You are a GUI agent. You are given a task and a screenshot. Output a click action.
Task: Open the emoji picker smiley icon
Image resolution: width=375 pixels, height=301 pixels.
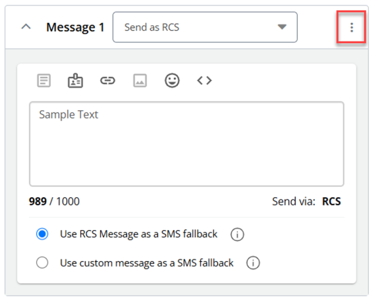pyautogui.click(x=172, y=81)
